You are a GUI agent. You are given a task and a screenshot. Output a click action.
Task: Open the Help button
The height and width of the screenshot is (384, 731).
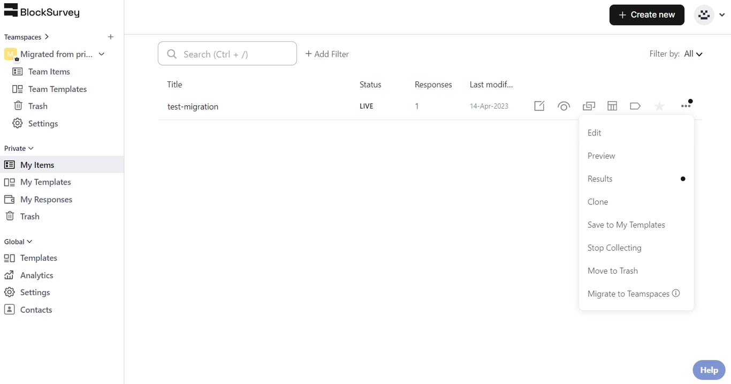tap(709, 370)
